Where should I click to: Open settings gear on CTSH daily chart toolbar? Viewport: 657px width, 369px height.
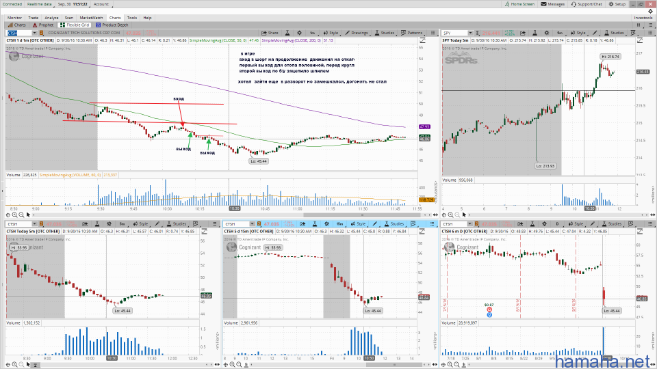tap(544, 224)
